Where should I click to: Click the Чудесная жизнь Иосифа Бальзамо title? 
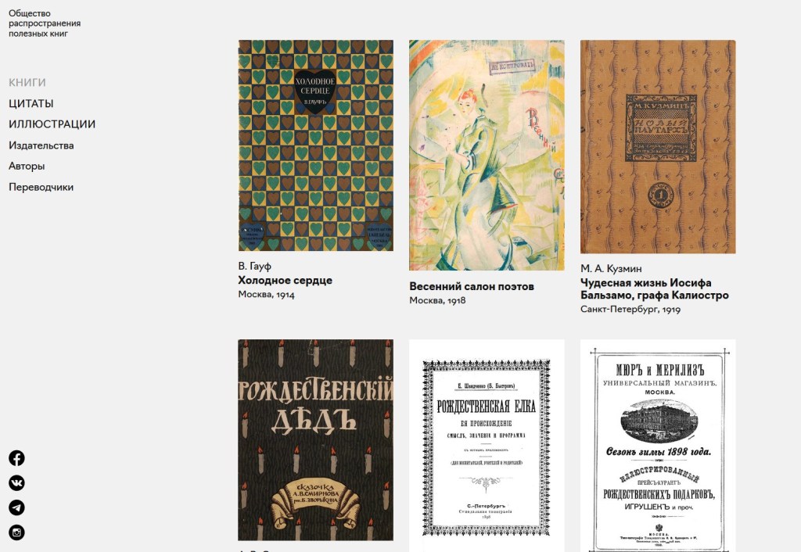(x=655, y=289)
